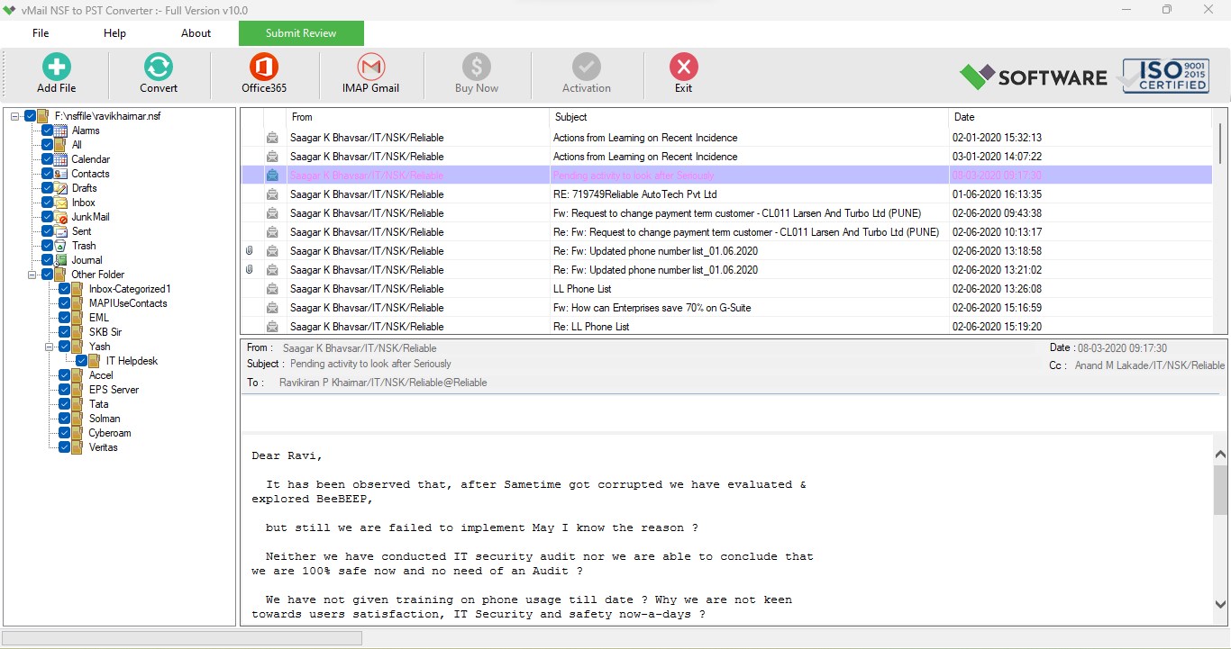The image size is (1231, 649).
Task: Collapse the root ravikhaimar.nsf tree node
Action: tap(15, 116)
